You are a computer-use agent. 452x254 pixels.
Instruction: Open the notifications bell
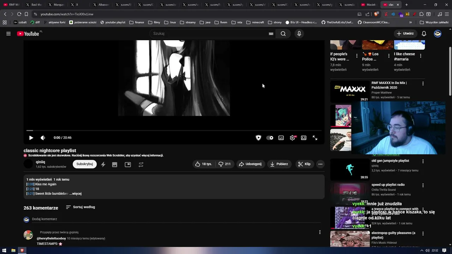click(x=424, y=34)
